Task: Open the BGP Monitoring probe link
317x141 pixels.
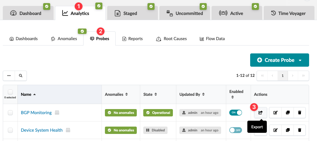Action: pos(36,113)
